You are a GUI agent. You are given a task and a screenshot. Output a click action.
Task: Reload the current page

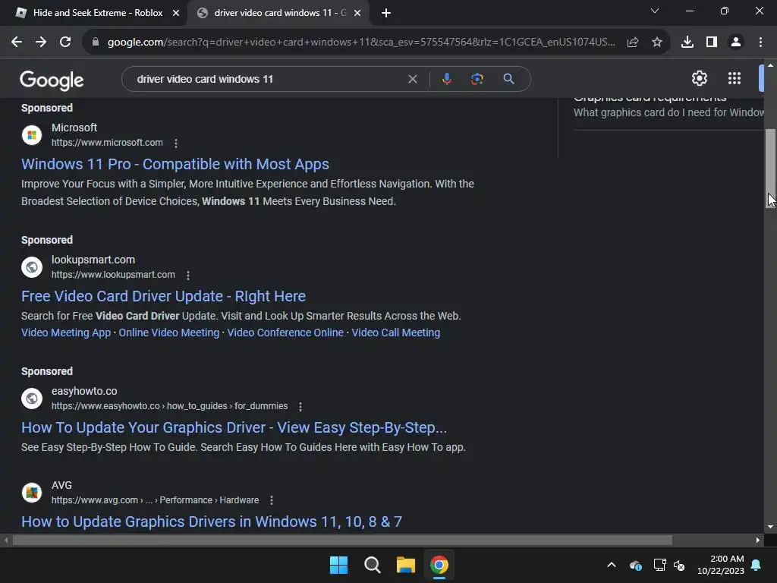pyautogui.click(x=65, y=43)
